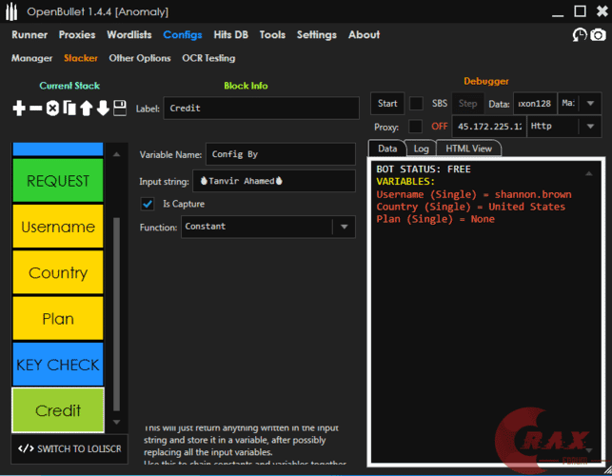This screenshot has width=612, height=476.
Task: Toggle the Proxy checkbox in Debugger
Action: (416, 126)
